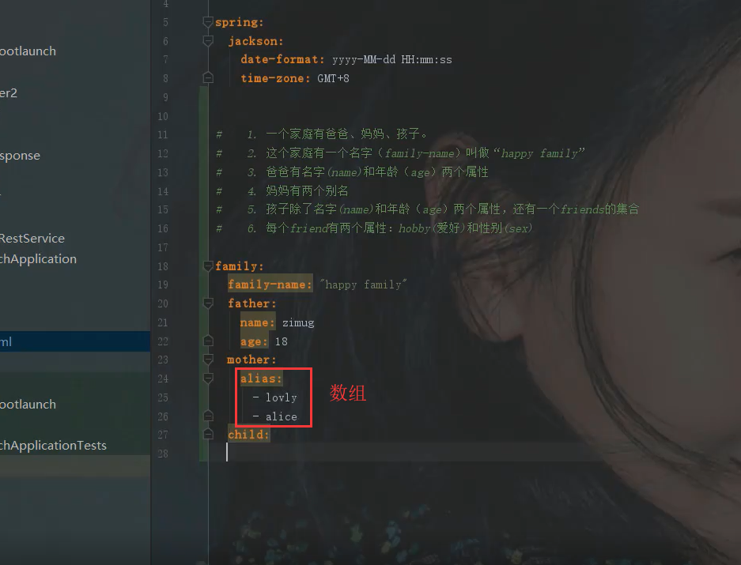741x565 pixels.
Task: Collapse the father section fold icon
Action: pos(208,303)
